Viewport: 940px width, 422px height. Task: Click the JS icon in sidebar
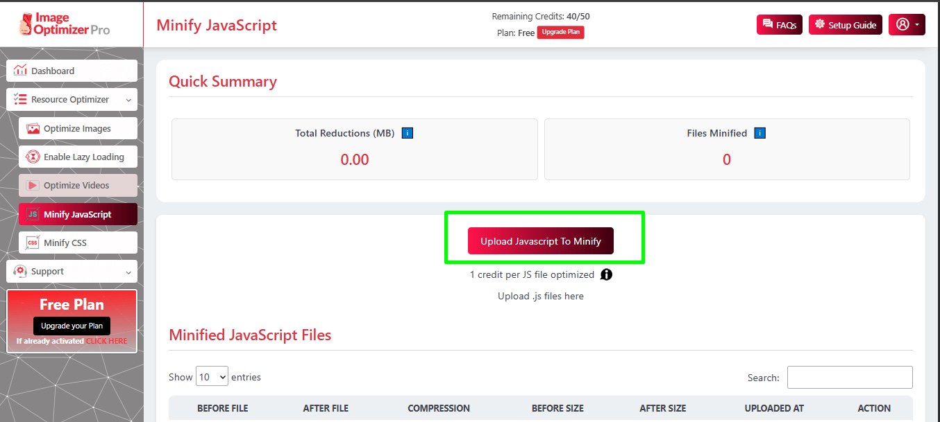tap(33, 214)
